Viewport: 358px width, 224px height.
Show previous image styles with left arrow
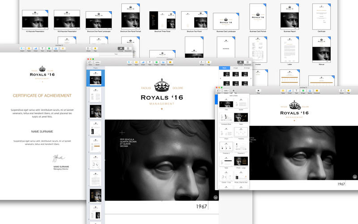tap(220, 78)
